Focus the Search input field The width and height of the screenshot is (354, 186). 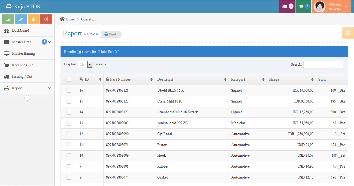pyautogui.click(x=323, y=65)
